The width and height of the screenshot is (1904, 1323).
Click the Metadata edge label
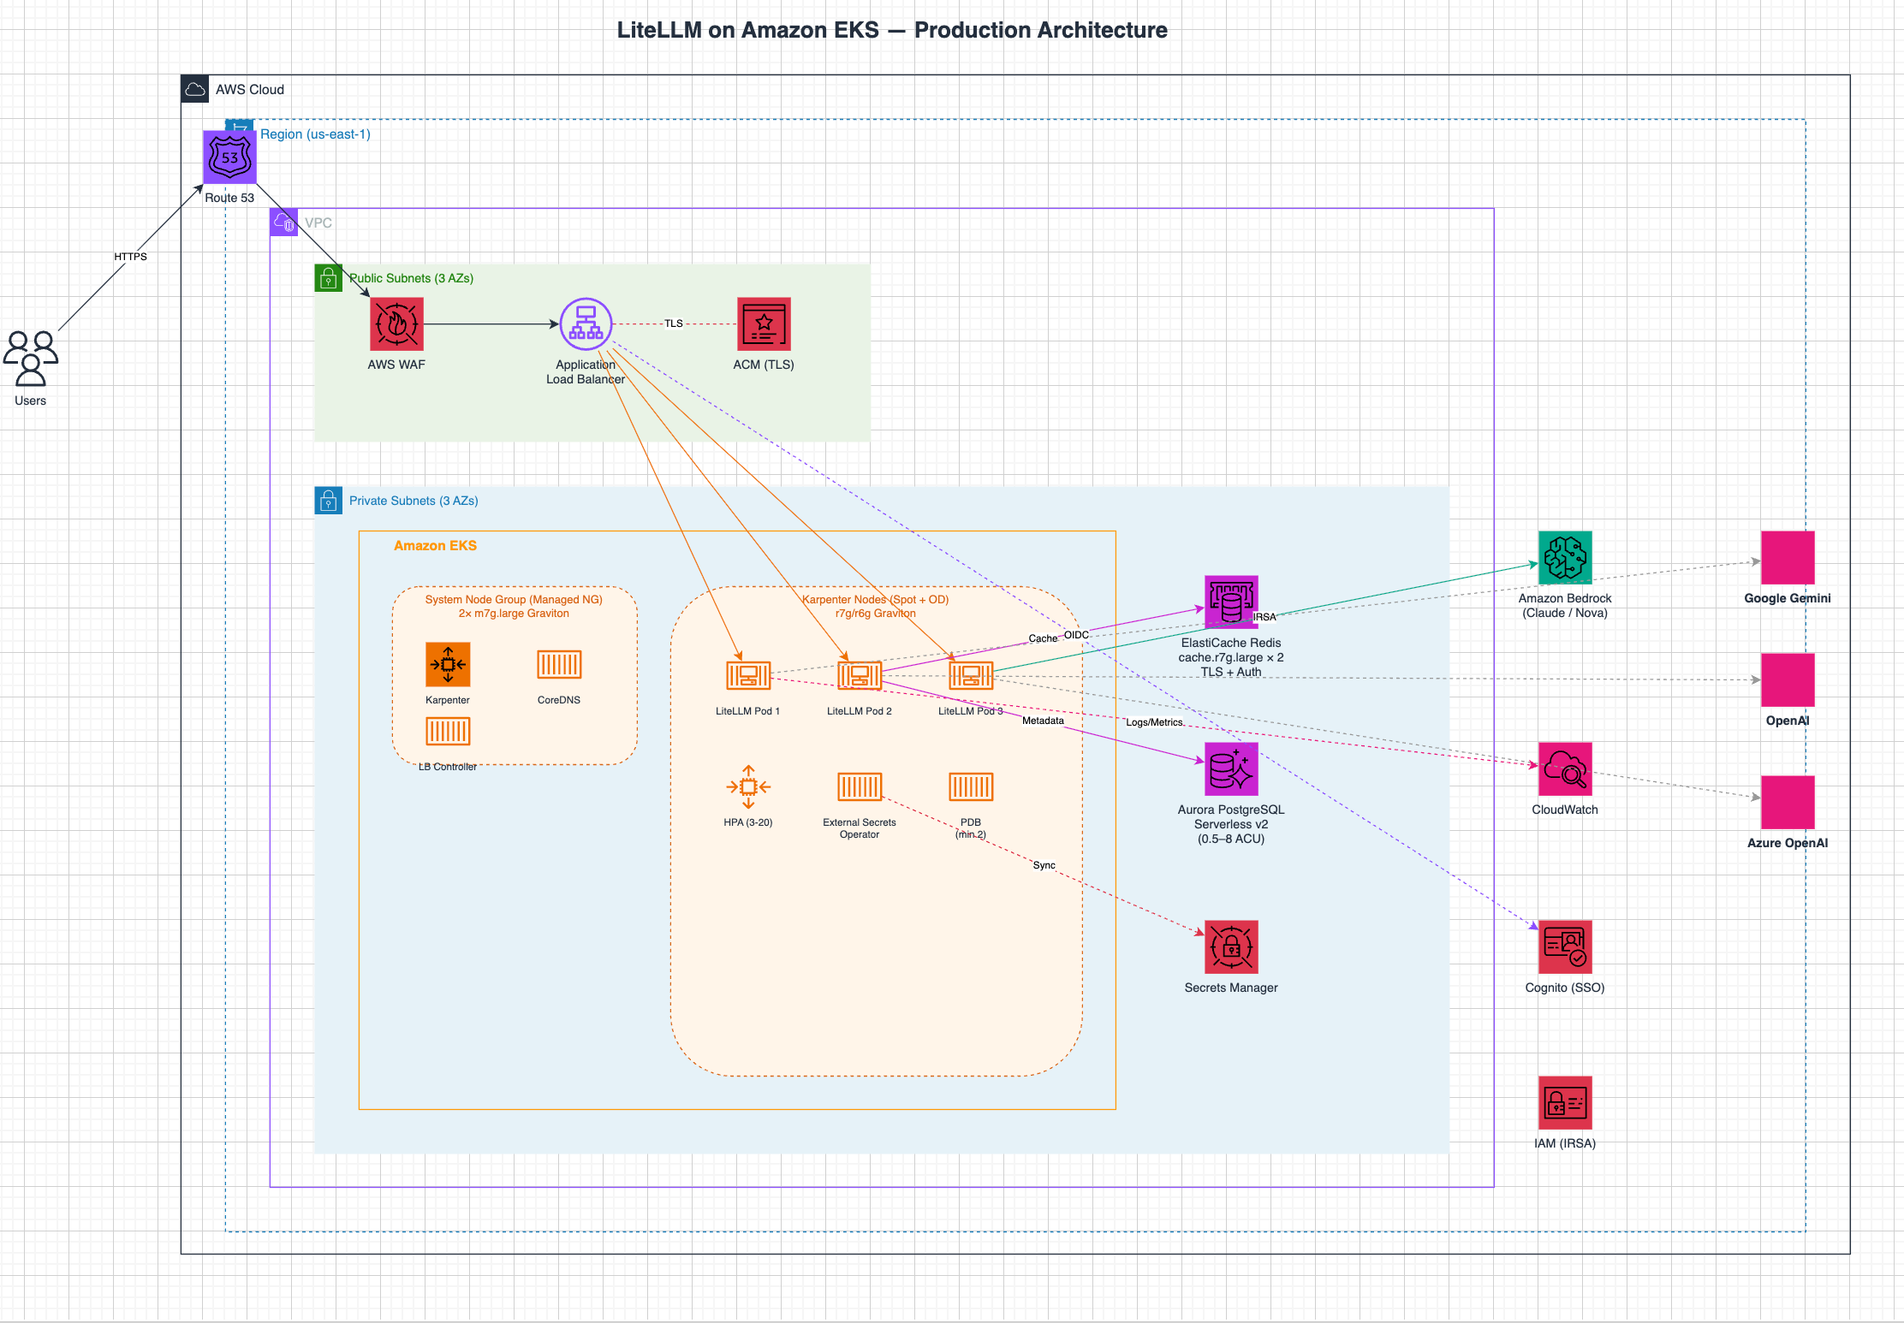tap(1043, 721)
